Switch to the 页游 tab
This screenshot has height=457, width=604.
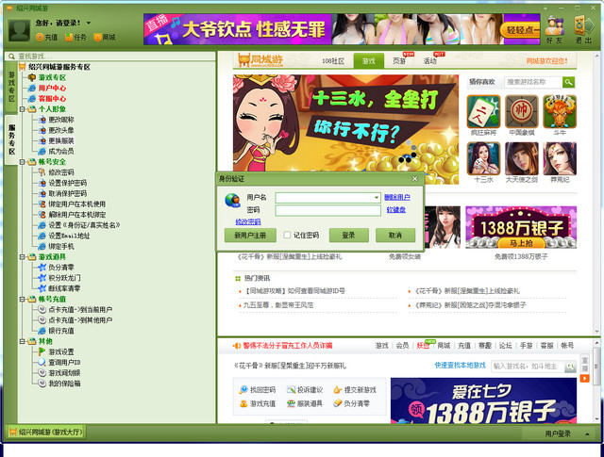[399, 61]
